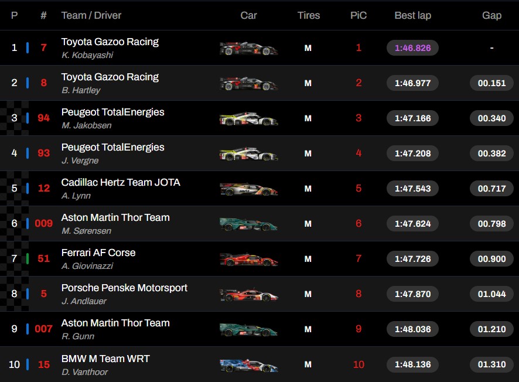Click the #5 Porsche Penske car image
519x382 pixels.
248,295
